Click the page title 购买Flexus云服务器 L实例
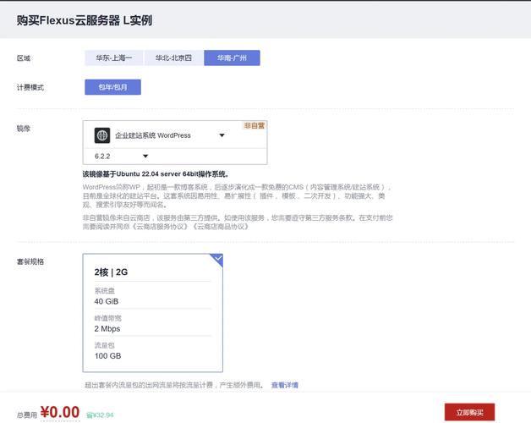The height and width of the screenshot is (423, 531). point(85,20)
